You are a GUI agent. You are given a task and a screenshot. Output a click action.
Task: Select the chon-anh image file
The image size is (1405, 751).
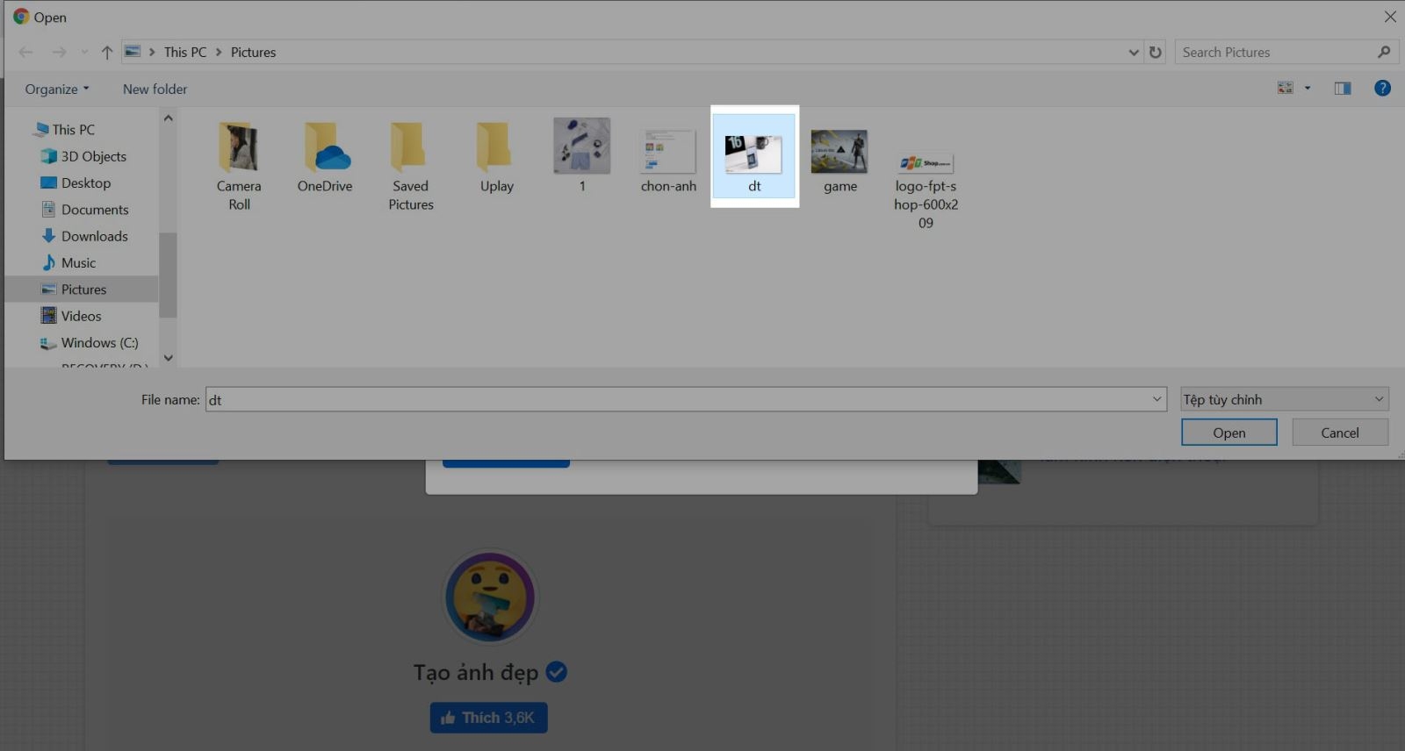(x=668, y=160)
